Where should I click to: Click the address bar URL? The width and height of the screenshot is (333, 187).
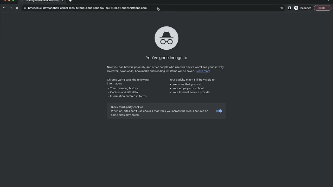(87, 8)
